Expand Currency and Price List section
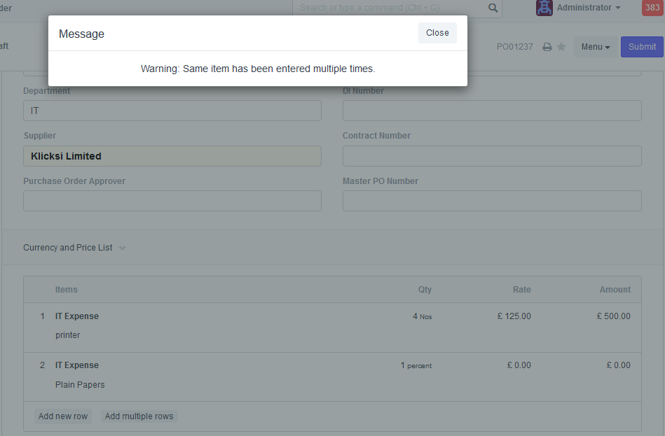665x436 pixels. coord(74,248)
